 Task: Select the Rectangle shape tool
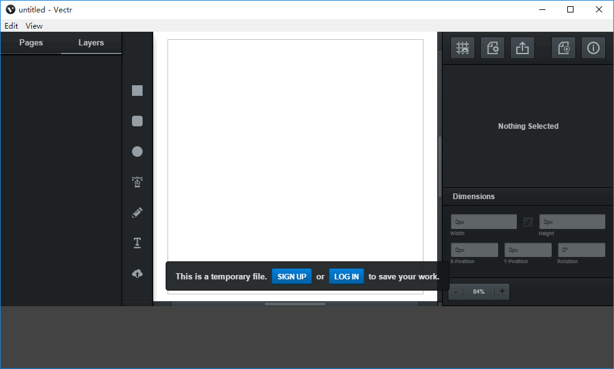tap(137, 90)
